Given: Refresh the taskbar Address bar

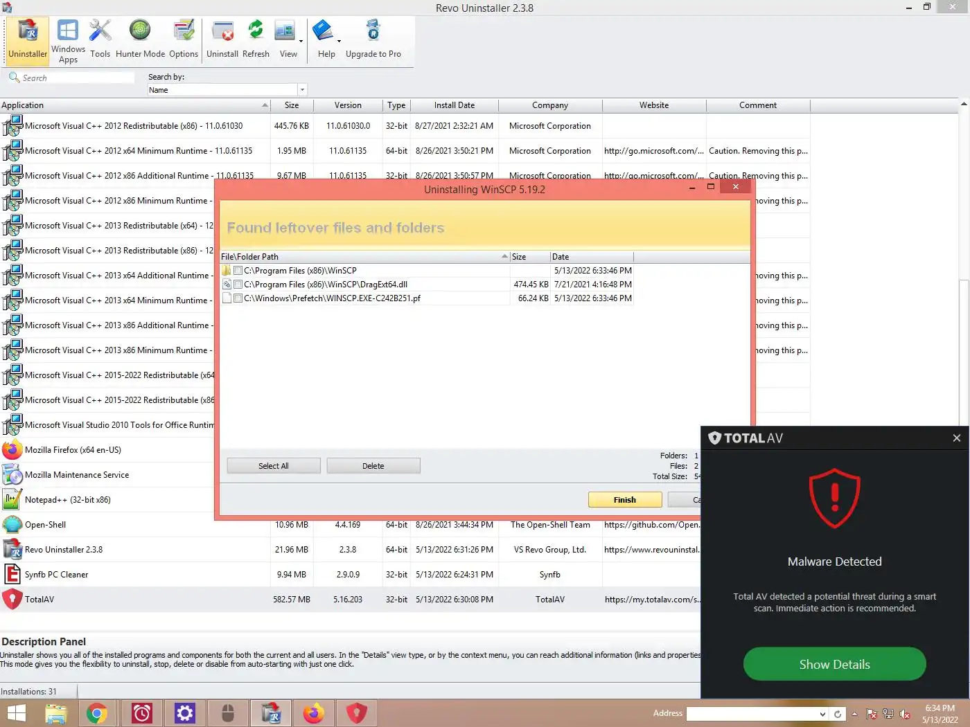Looking at the screenshot, I should pos(838,714).
